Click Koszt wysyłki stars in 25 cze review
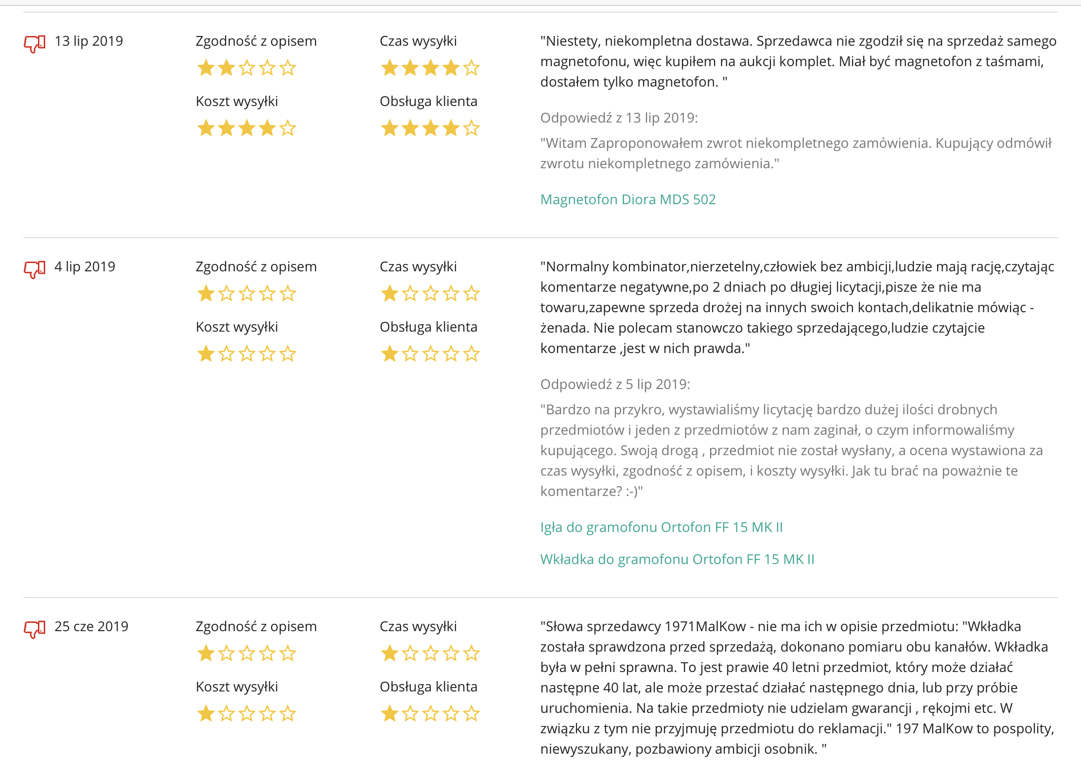 (246, 714)
